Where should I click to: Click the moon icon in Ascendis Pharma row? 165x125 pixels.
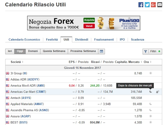(151, 110)
